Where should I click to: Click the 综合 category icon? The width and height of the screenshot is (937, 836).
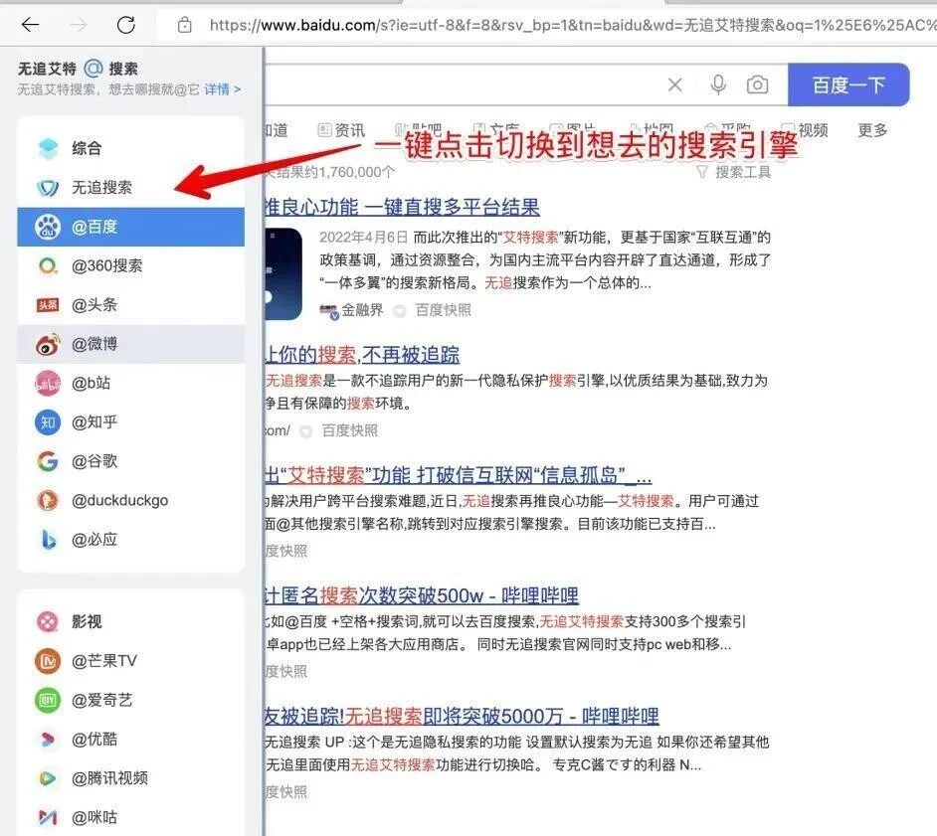[x=48, y=148]
